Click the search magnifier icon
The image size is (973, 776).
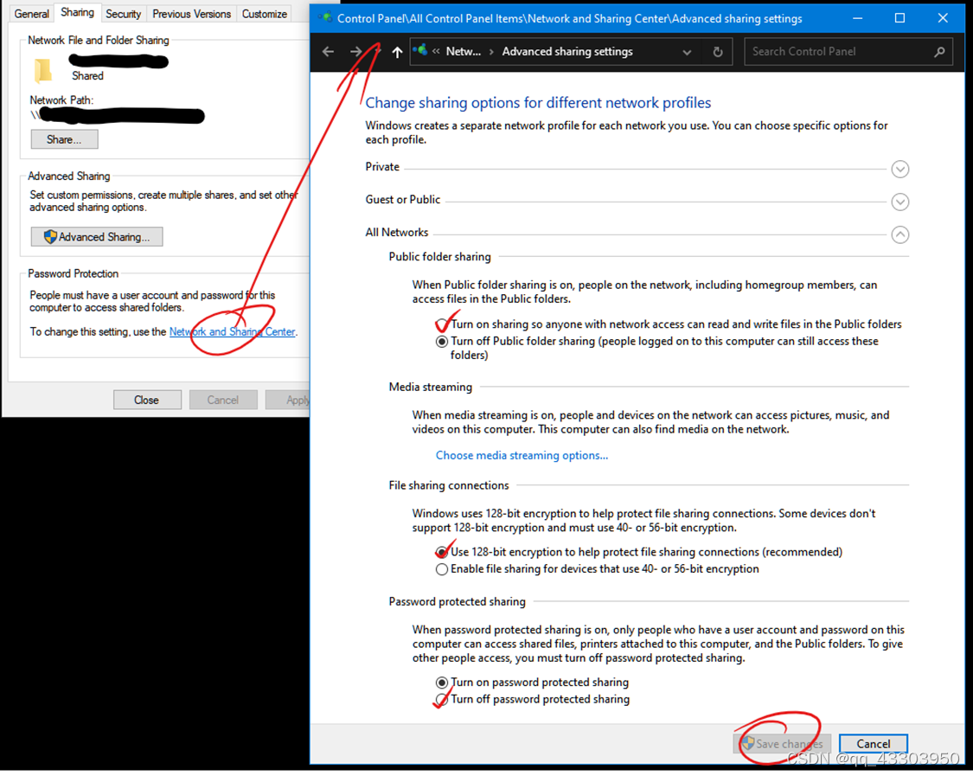click(x=939, y=52)
